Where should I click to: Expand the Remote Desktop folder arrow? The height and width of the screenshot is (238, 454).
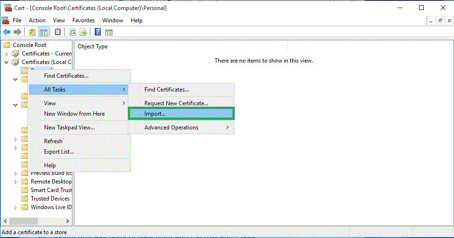click(x=16, y=182)
